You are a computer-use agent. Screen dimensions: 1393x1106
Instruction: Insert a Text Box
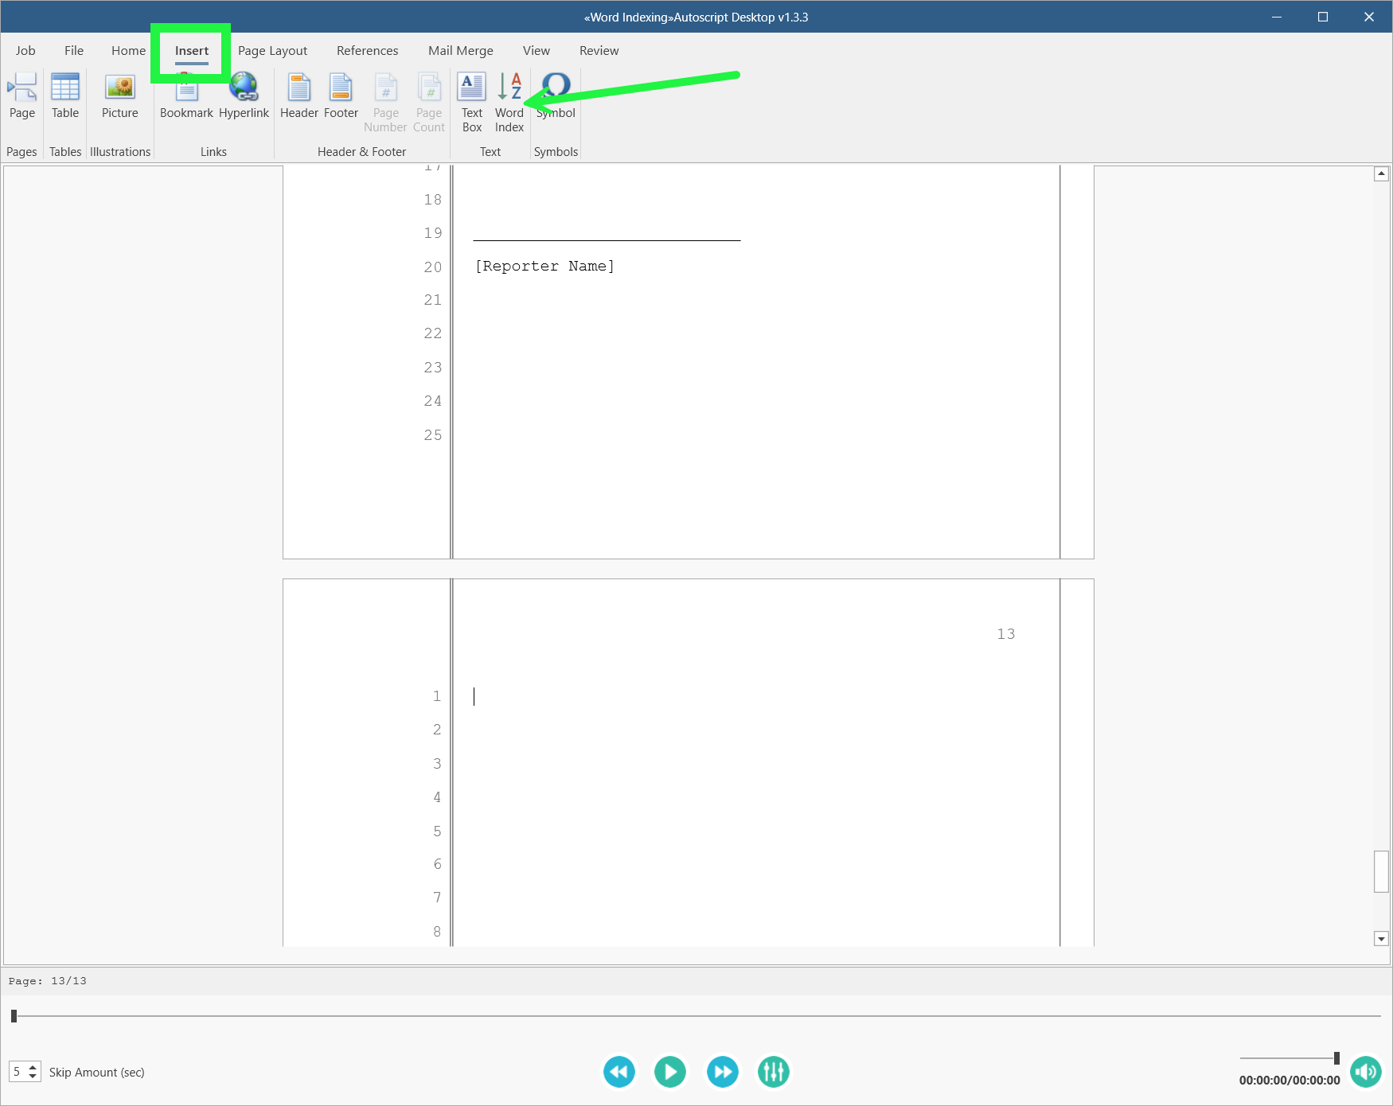[471, 102]
